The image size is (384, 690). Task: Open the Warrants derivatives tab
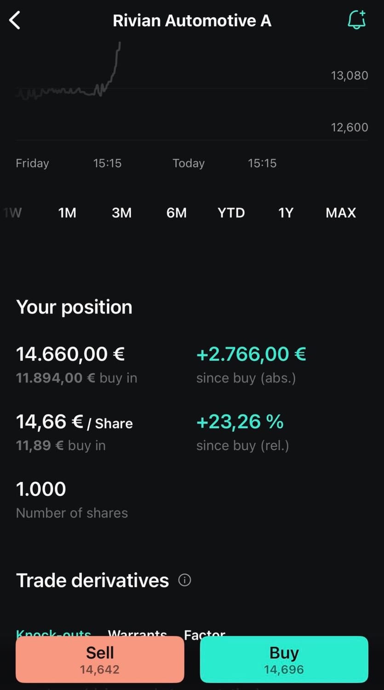pos(137,633)
